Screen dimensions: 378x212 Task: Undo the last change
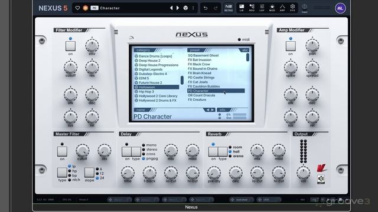click(206, 8)
